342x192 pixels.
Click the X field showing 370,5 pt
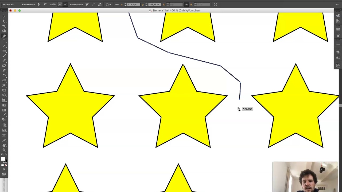coord(133,5)
